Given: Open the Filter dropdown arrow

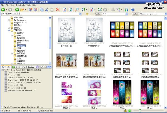Looking at the screenshot, I should pos(127,14).
